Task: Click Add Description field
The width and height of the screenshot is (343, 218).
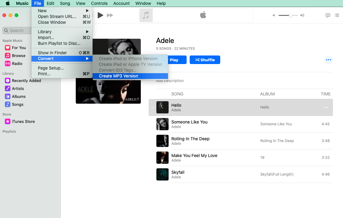Action: (x=170, y=81)
